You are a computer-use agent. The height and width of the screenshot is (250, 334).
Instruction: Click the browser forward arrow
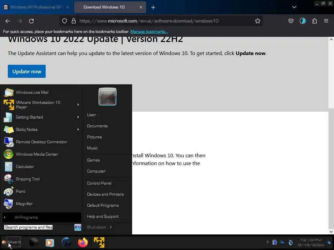click(x=20, y=21)
